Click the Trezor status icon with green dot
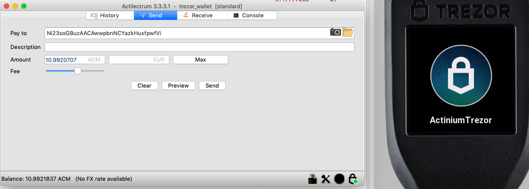This screenshot has width=529, height=189. tap(353, 179)
